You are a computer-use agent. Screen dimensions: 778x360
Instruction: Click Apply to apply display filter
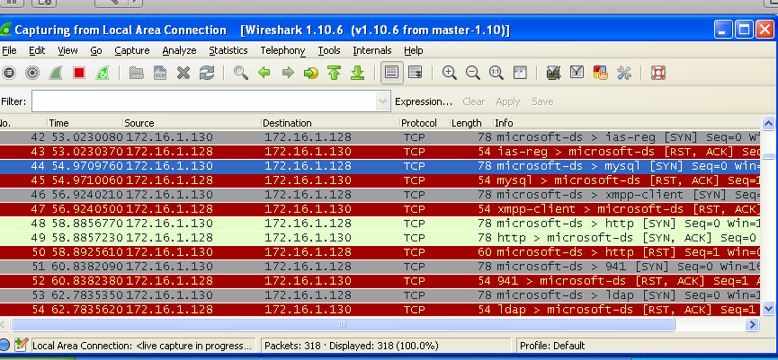507,101
